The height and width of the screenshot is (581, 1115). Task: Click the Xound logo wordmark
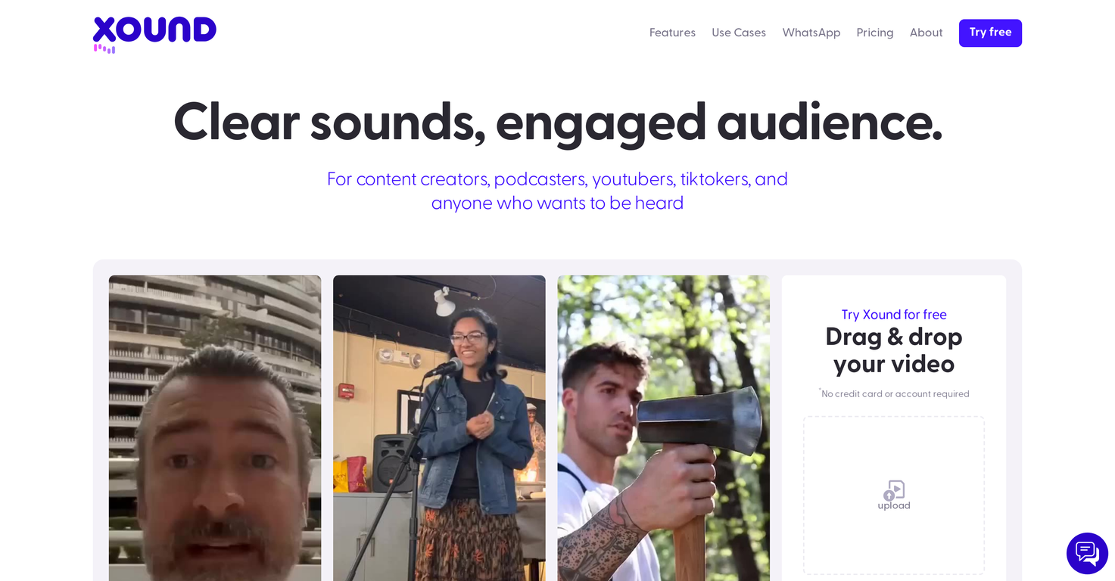point(154,30)
